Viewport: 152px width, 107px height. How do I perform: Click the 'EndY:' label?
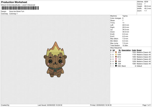(112, 36)
